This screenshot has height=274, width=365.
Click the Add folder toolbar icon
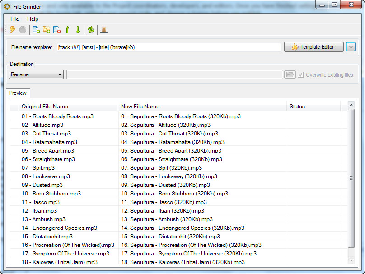pos(47,30)
